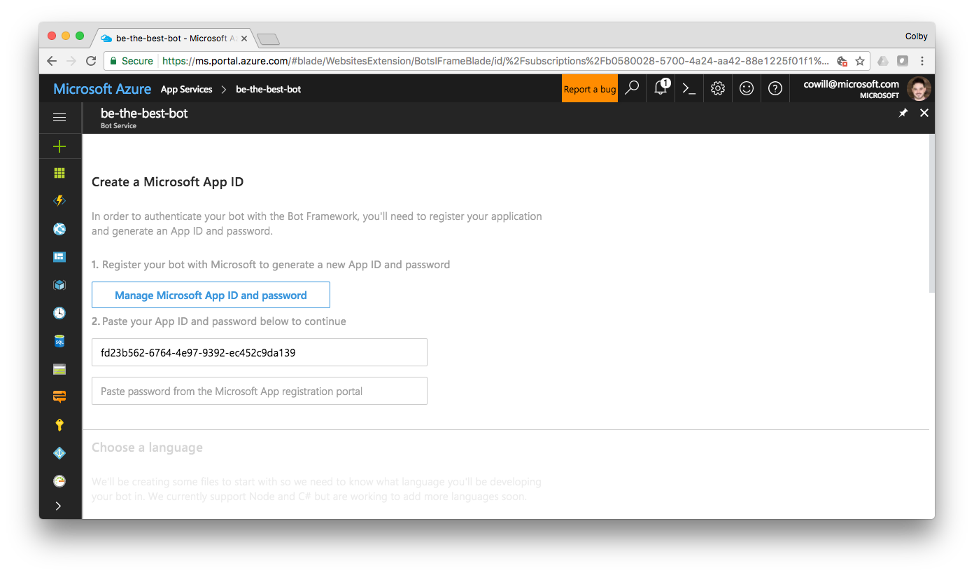Expand More services chevron at sidebar bottom
The height and width of the screenshot is (575, 974).
click(58, 506)
